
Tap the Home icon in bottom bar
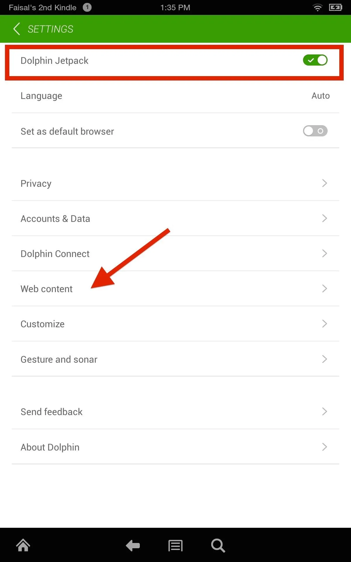tap(23, 545)
